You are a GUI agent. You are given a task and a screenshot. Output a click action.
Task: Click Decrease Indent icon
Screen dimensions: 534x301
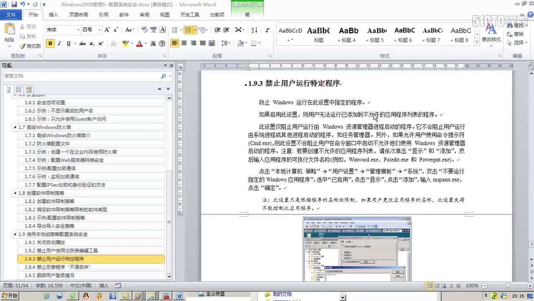point(217,30)
